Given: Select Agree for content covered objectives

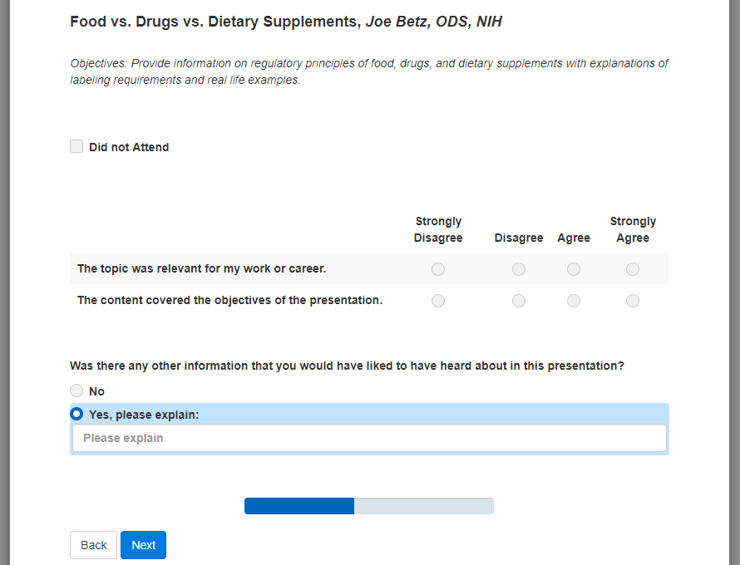Looking at the screenshot, I should [574, 301].
